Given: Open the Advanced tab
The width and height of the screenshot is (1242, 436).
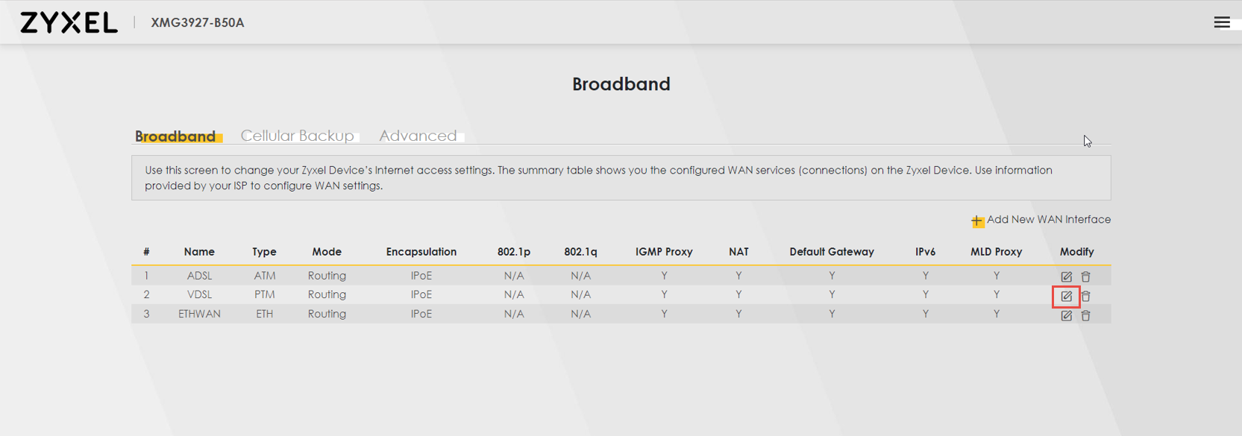Looking at the screenshot, I should coord(418,136).
